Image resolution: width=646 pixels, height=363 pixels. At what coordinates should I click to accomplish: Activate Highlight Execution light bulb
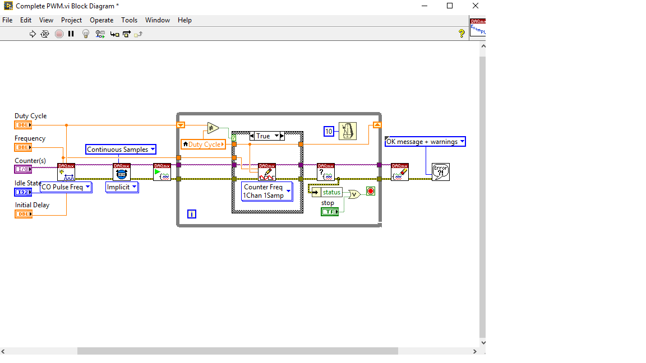tap(85, 34)
